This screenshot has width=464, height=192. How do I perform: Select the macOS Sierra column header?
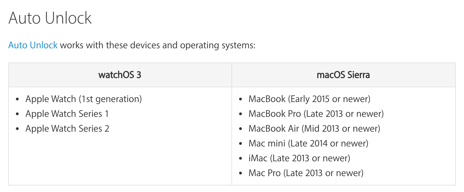tap(343, 75)
